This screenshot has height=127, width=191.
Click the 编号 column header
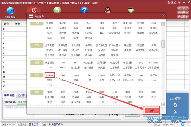[x=6, y=24]
